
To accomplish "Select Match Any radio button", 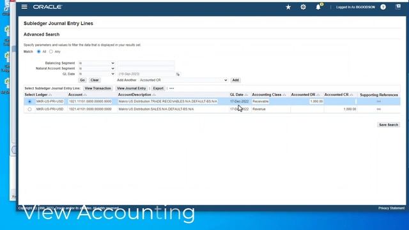I will pos(51,52).
